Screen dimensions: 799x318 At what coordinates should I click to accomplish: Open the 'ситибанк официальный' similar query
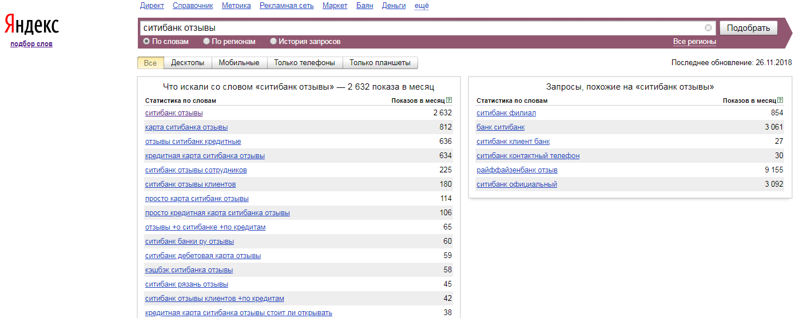pyautogui.click(x=516, y=184)
